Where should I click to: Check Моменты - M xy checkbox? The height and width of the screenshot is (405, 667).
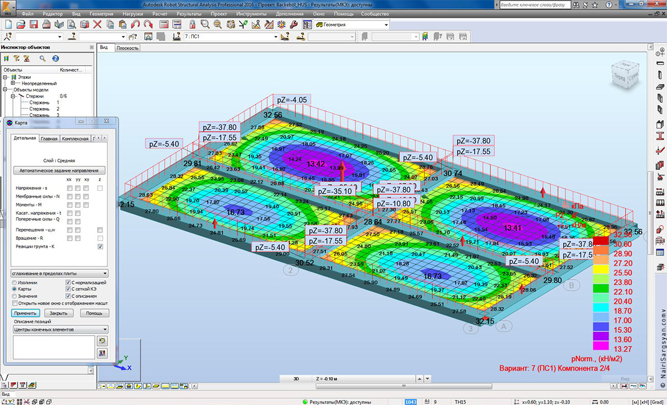86,204
